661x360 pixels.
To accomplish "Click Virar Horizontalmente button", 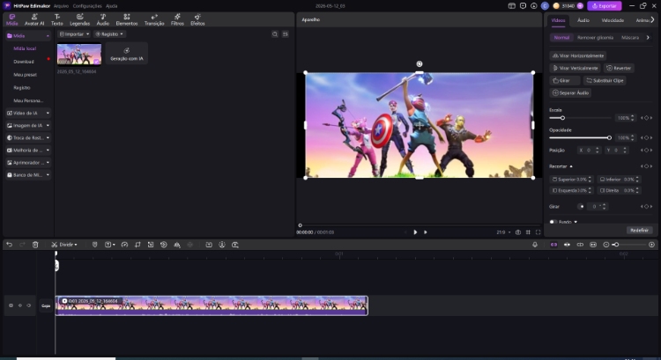I will (578, 55).
